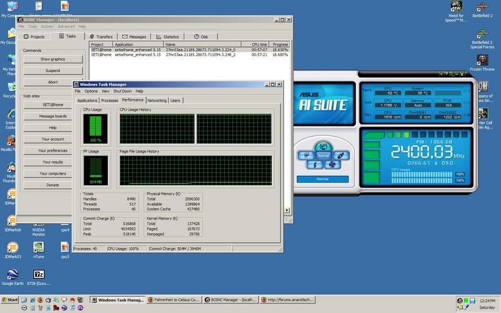This screenshot has height=313, width=501.
Task: Open BOINC Manager Tools menu
Action: (x=33, y=26)
